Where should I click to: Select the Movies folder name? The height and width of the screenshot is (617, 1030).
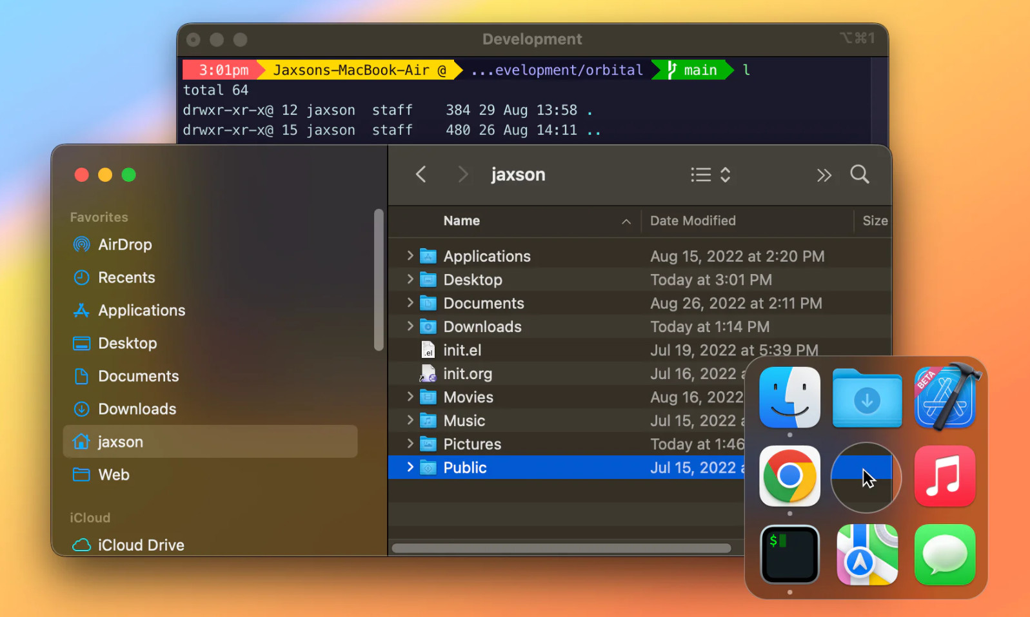tap(468, 397)
